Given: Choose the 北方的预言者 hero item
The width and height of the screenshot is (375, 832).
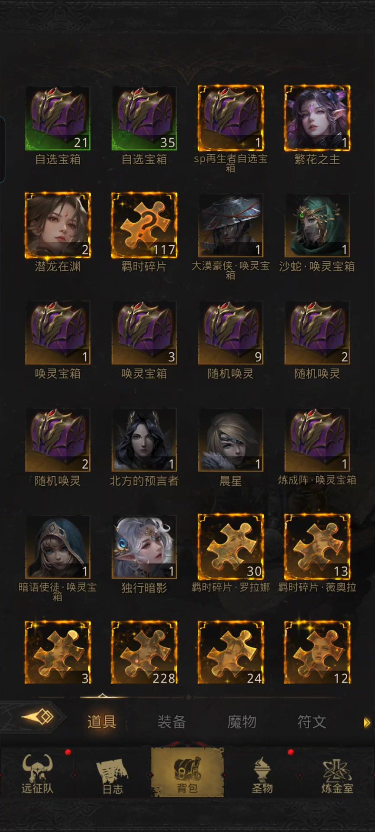Looking at the screenshot, I should (144, 440).
